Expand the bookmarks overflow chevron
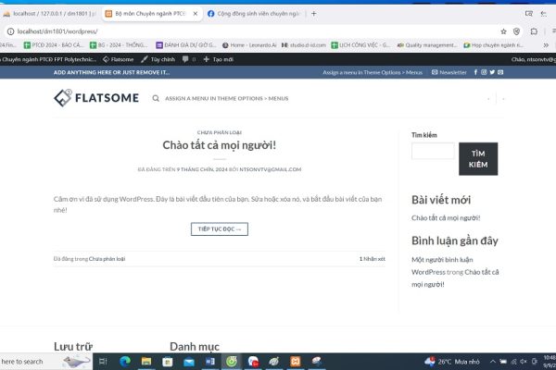Viewport: 556px width, 370px height. (546, 45)
